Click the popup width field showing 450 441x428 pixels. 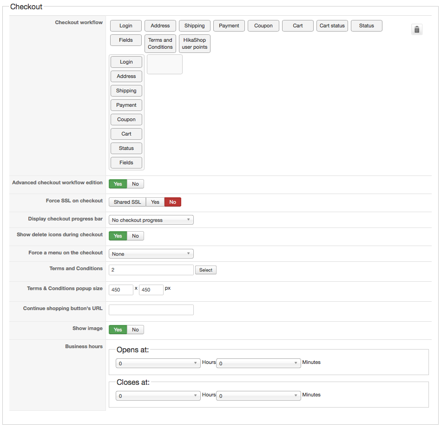pyautogui.click(x=121, y=290)
